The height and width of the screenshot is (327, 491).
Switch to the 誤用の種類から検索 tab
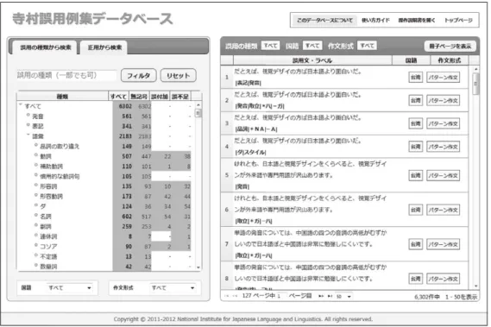coord(46,47)
